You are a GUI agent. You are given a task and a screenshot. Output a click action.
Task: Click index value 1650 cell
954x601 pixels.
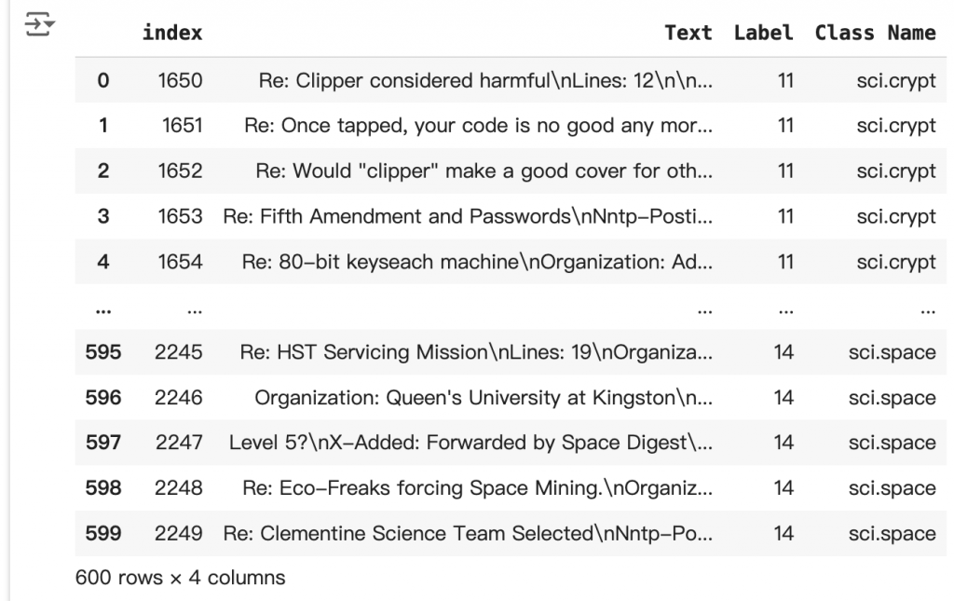point(180,80)
